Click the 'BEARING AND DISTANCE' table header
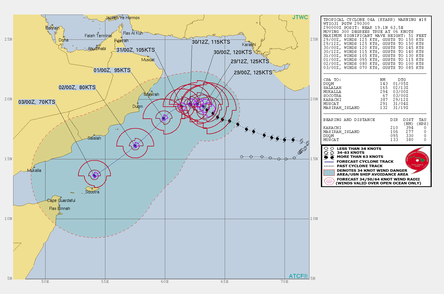The image size is (444, 294). 349,120
